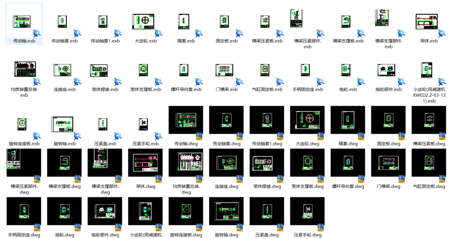Click the 拖轮部件.exb file icon
Image resolution: width=451 pixels, height=239 pixels.
click(x=386, y=70)
